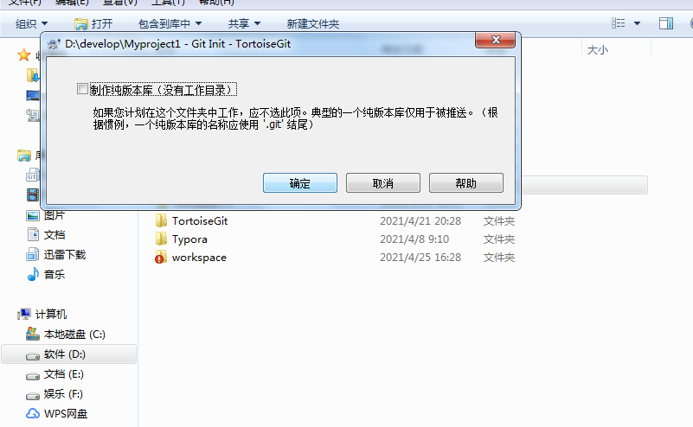Cancel the dialog with 取消 button
This screenshot has height=427, width=693.
coord(382,182)
